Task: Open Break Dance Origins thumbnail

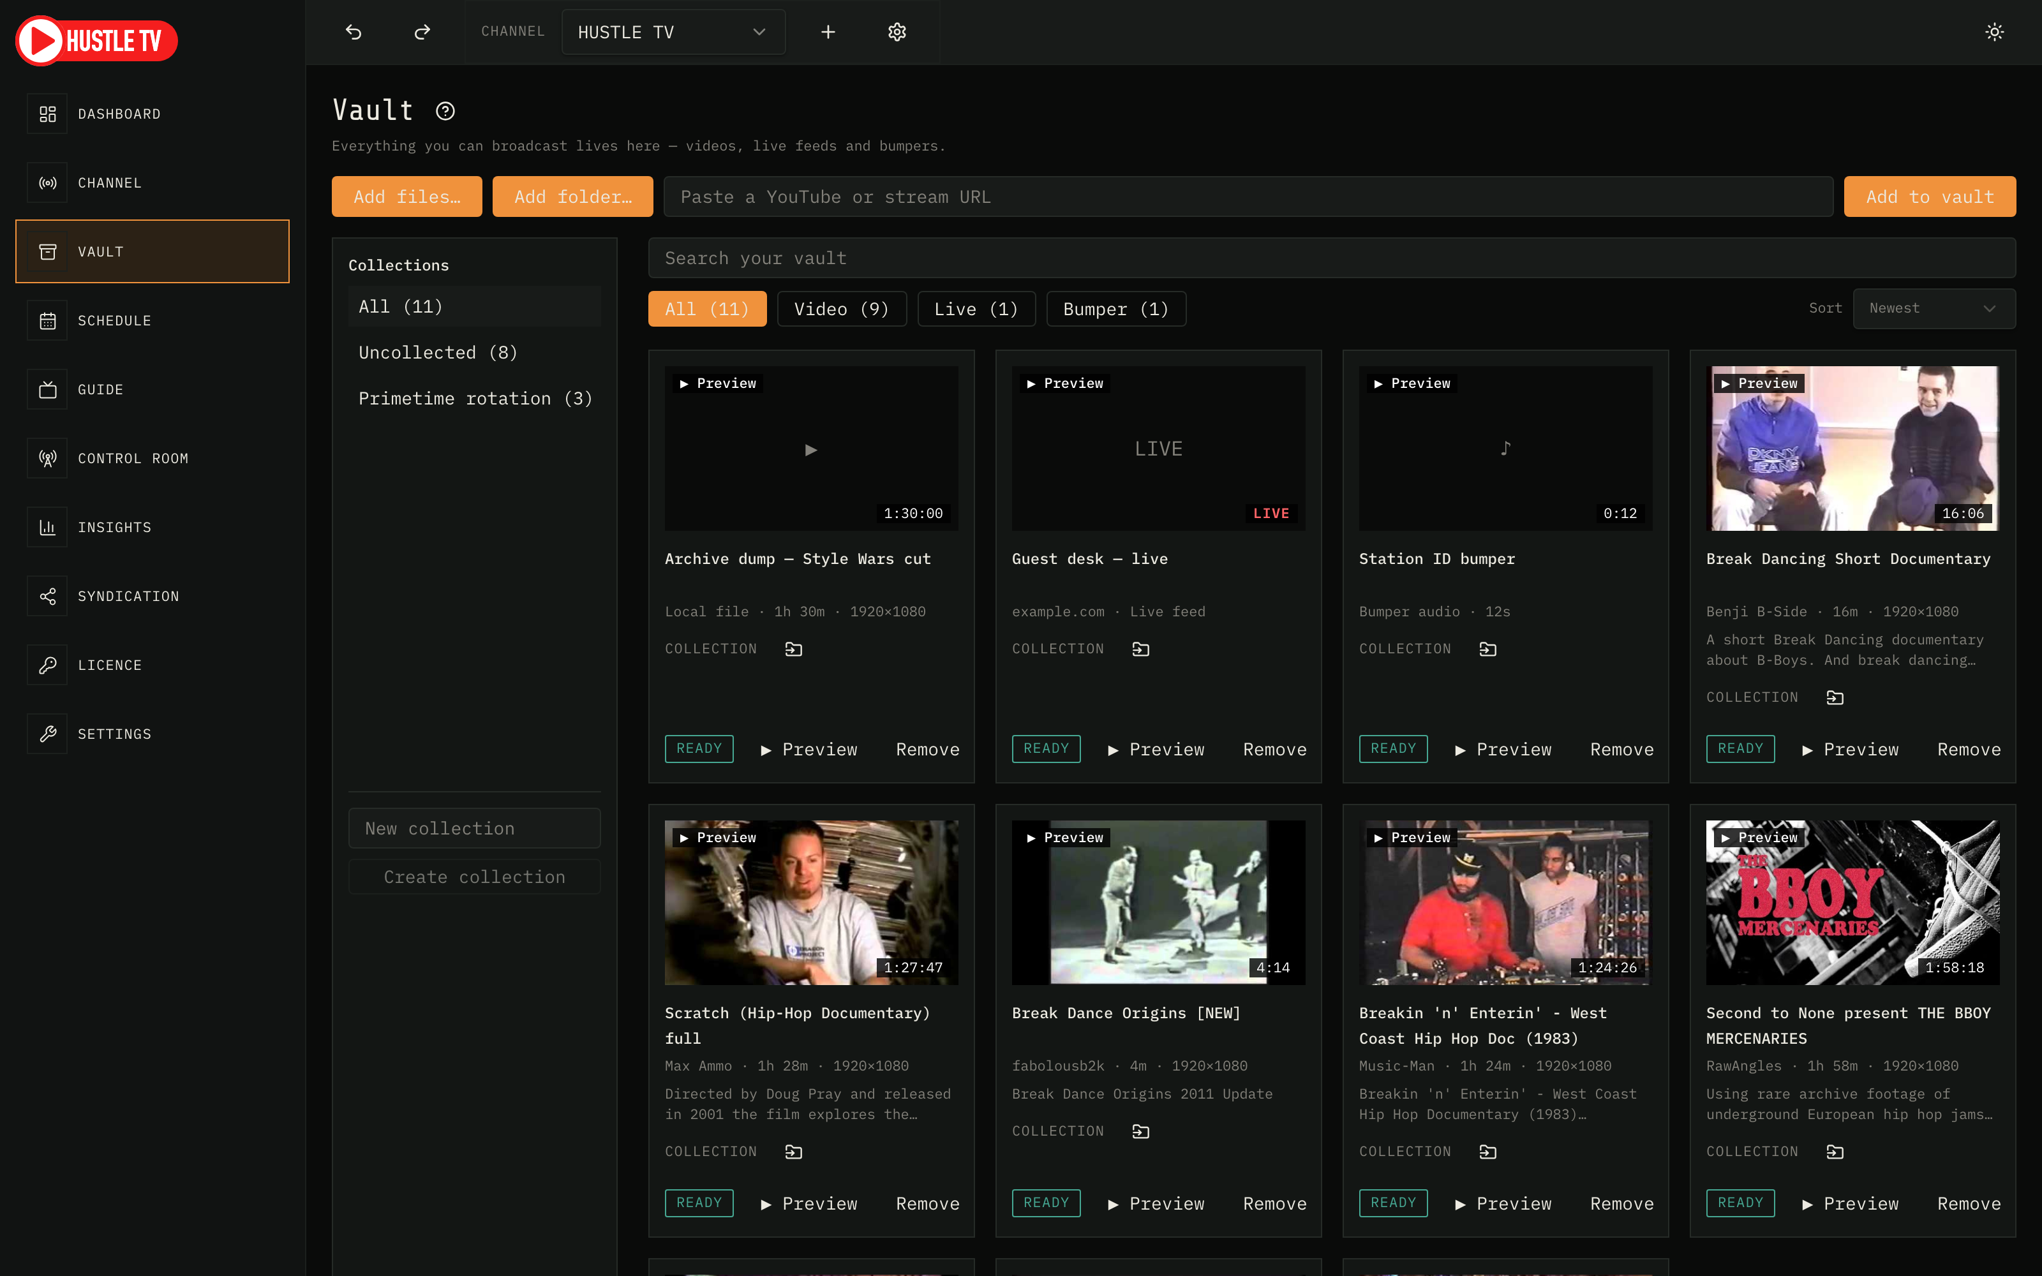Action: click(1158, 902)
